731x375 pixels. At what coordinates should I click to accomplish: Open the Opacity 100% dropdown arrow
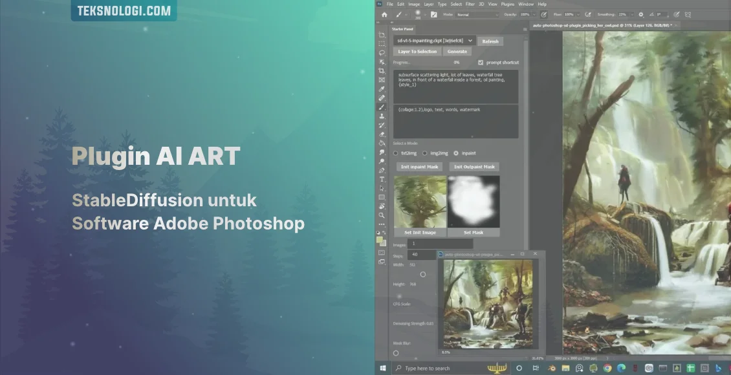coord(534,14)
